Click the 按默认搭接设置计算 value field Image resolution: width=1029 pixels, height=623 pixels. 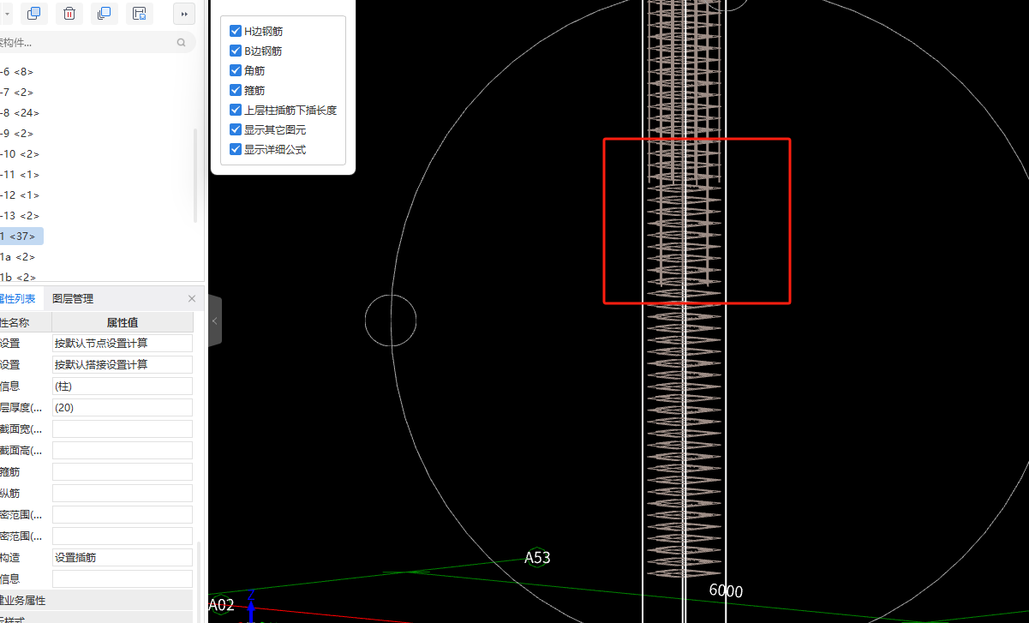click(x=123, y=364)
